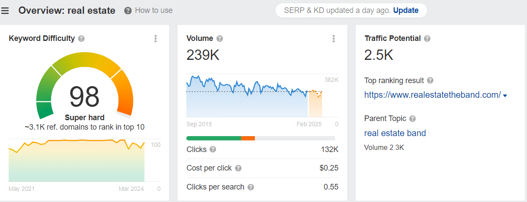Click help icon beside Volume heading
The width and height of the screenshot is (527, 202).
point(220,38)
